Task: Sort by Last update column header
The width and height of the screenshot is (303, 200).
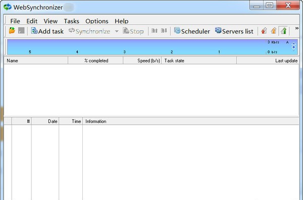Action: pyautogui.click(x=268, y=61)
